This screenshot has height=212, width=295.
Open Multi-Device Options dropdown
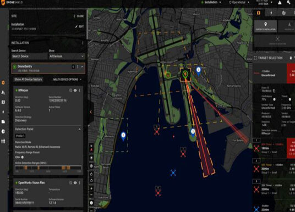(x=67, y=80)
